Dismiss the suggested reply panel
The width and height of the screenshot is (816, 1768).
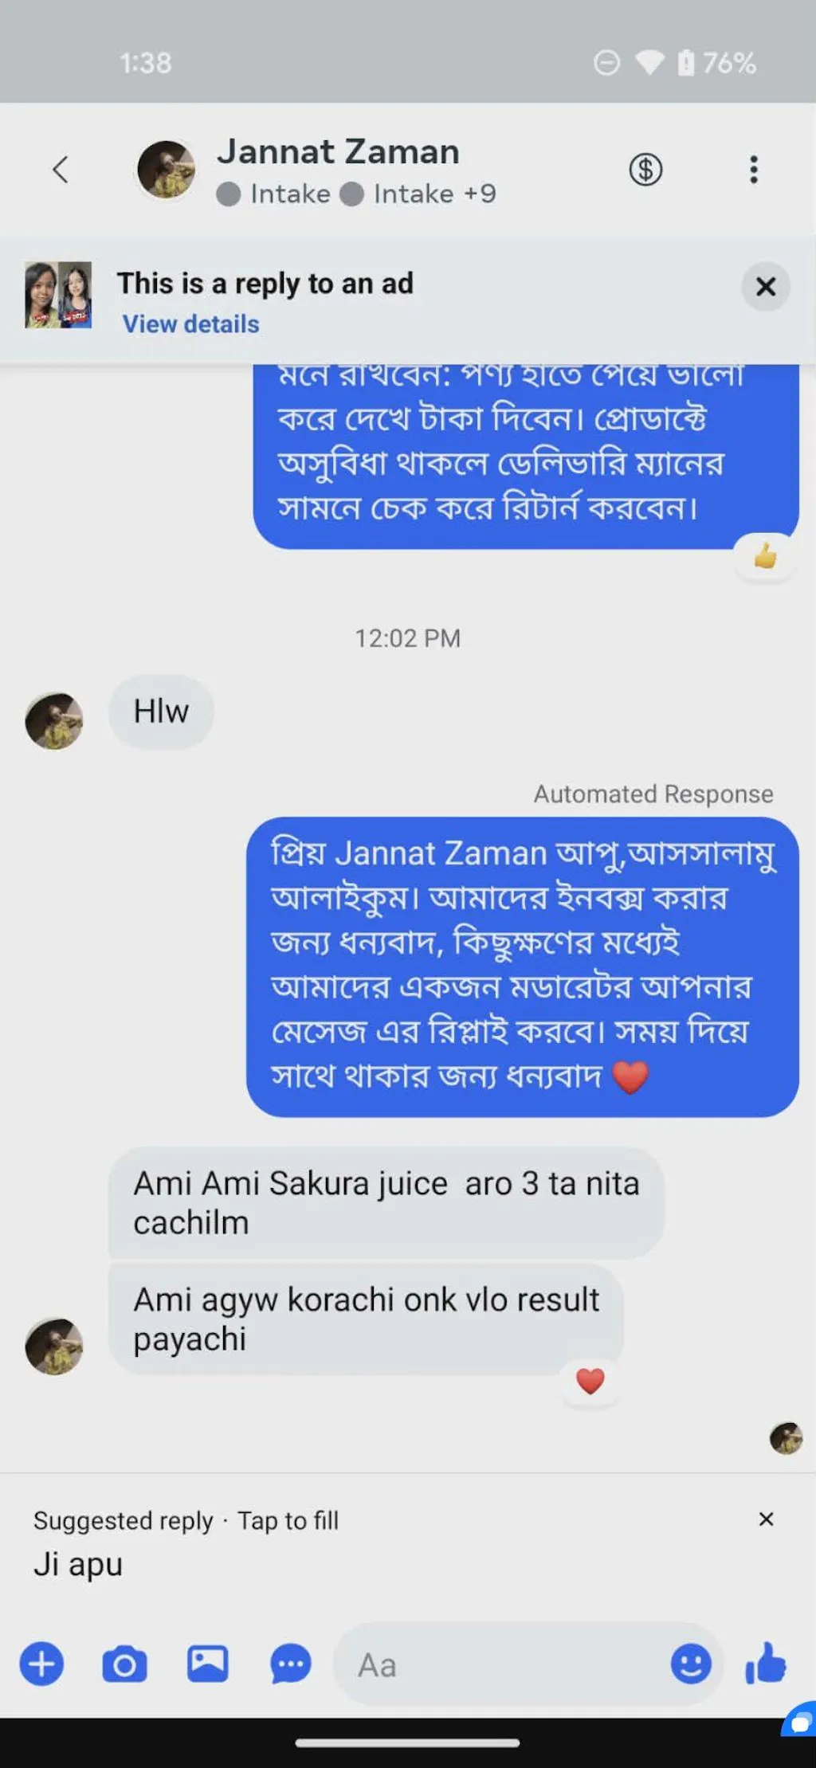(x=767, y=1519)
